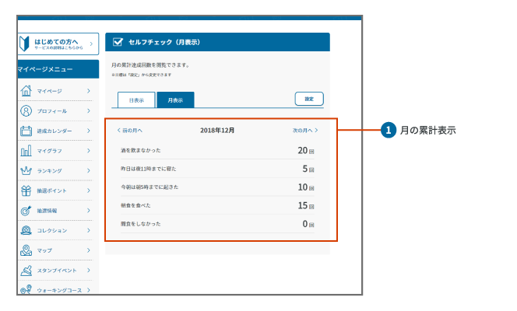
Task: Select the 月表示 tab
Action: pos(175,100)
